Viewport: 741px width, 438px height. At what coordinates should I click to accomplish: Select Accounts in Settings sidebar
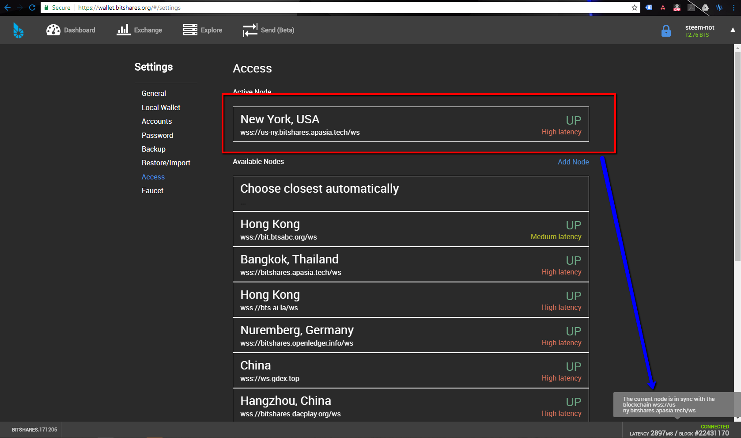[x=157, y=121]
